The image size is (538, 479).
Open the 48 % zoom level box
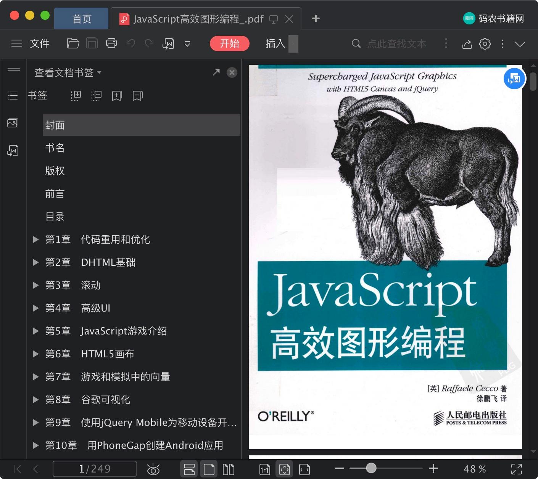[475, 469]
